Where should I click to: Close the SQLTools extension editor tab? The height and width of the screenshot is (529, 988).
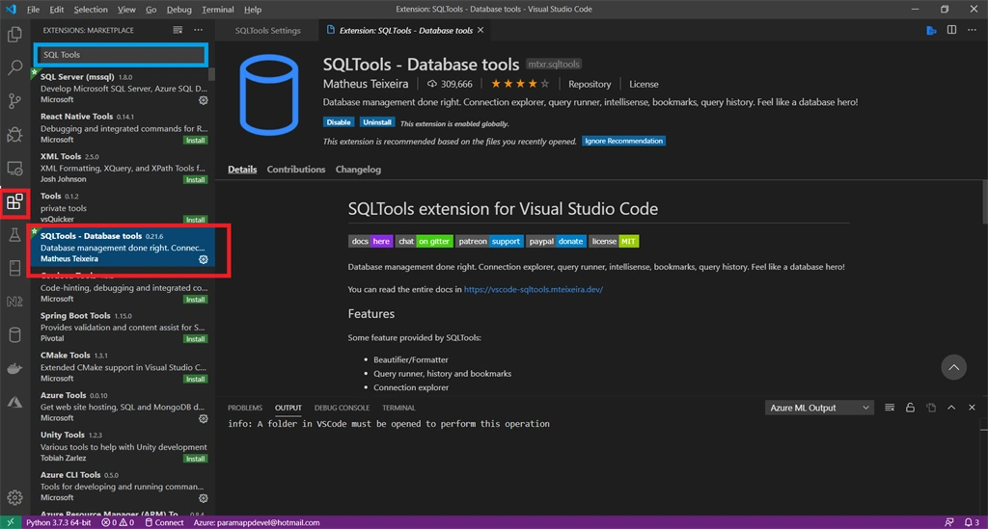(480, 30)
